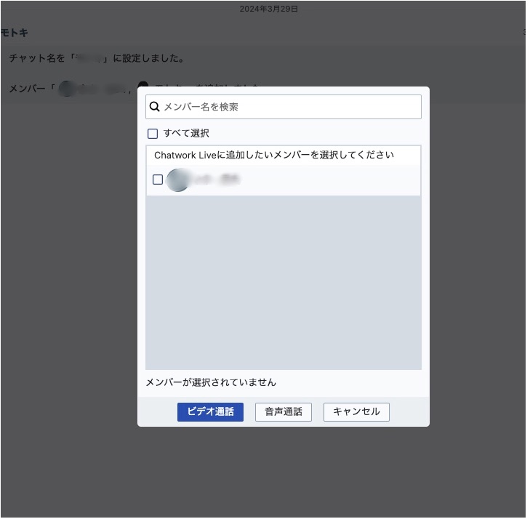Viewport: 530px width, 519px height.
Task: Click the モトキ sender name in the chat
Action: point(15,33)
